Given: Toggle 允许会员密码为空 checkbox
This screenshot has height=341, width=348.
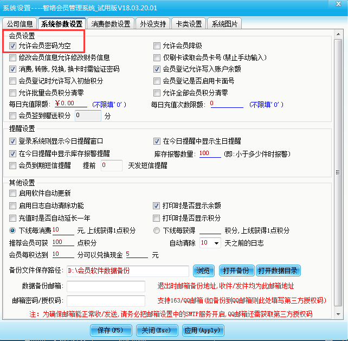Looking at the screenshot, I should pos(12,46).
